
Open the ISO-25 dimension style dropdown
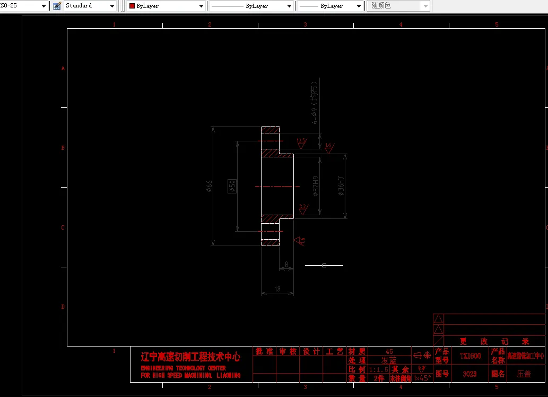pyautogui.click(x=23, y=6)
